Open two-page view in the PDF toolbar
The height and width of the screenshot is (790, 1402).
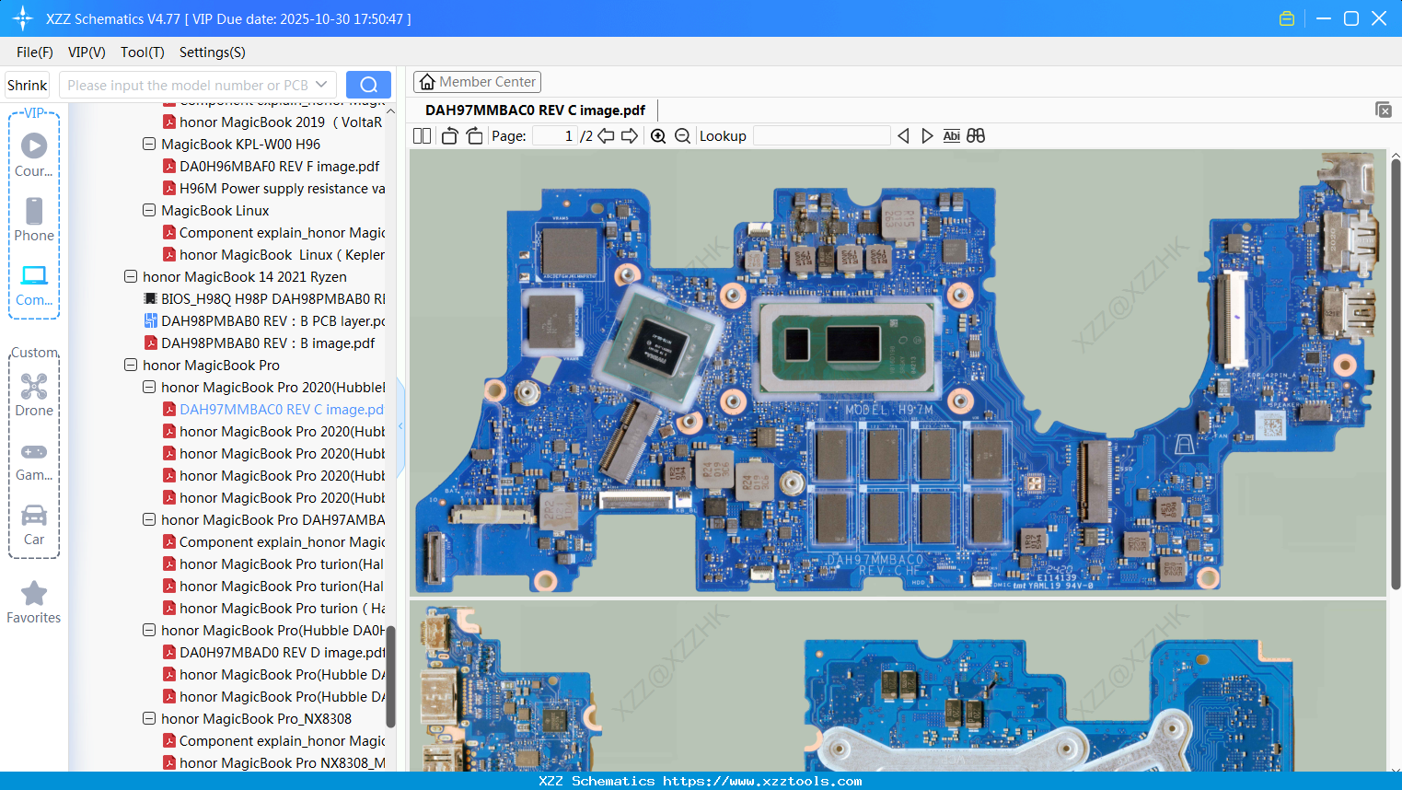422,135
